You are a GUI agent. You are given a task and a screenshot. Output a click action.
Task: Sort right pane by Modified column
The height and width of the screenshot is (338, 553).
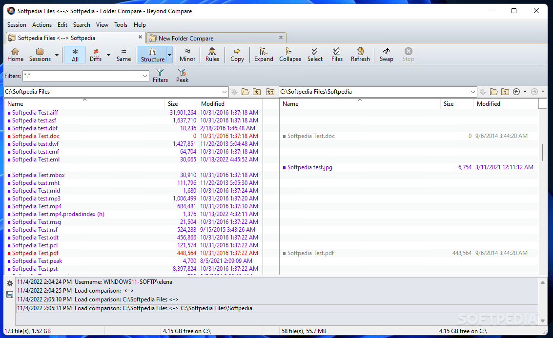506,103
